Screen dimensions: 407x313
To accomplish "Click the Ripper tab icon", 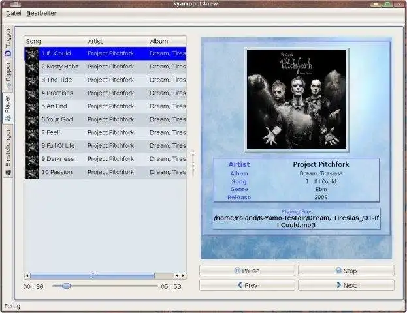I will coord(8,87).
